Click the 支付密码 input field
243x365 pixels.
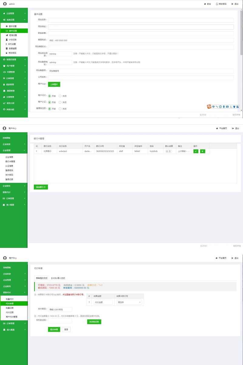[60, 309]
